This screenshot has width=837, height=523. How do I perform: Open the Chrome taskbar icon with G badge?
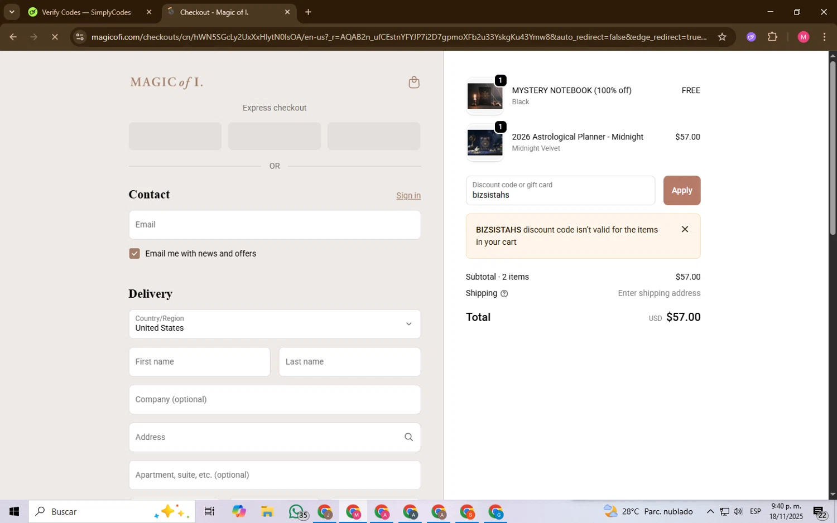point(496,511)
